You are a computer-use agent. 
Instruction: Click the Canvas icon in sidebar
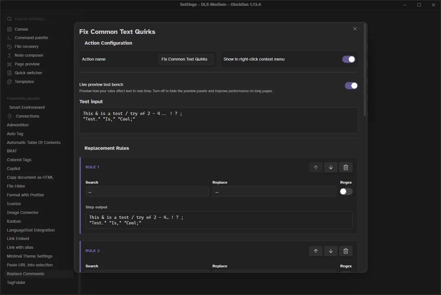[9, 29]
